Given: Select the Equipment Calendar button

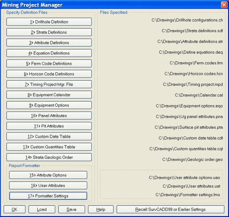Looking at the screenshot, I should (49, 95).
